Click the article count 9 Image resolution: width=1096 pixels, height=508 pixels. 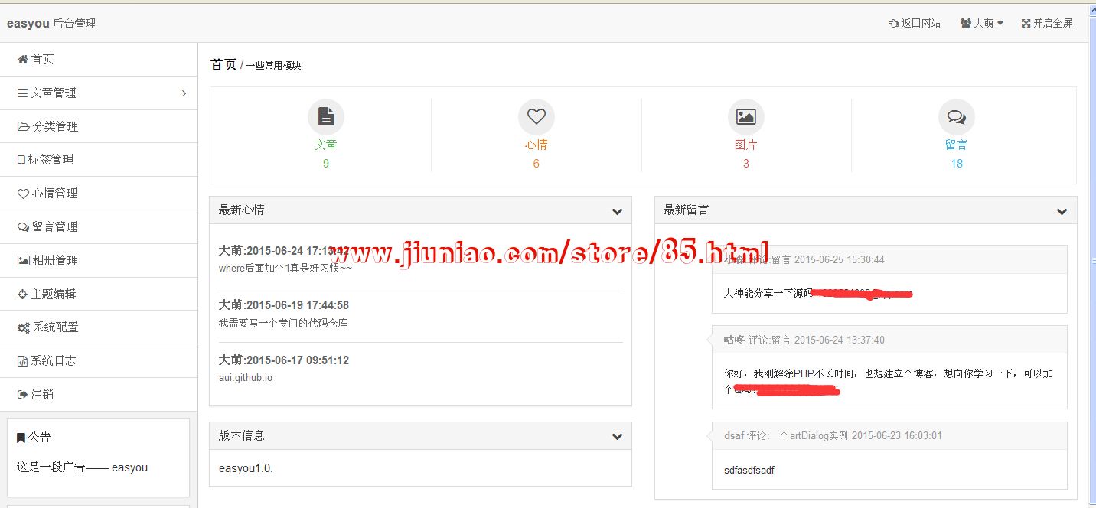pos(326,164)
